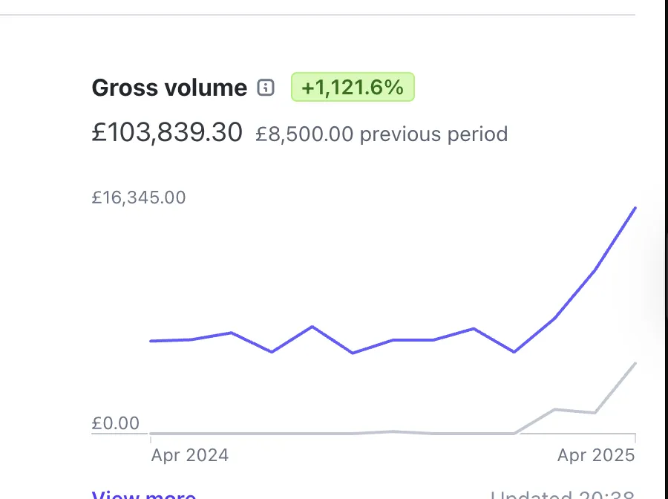Click the gray line's end point at Apr 2025
The image size is (668, 499).
pyautogui.click(x=635, y=363)
